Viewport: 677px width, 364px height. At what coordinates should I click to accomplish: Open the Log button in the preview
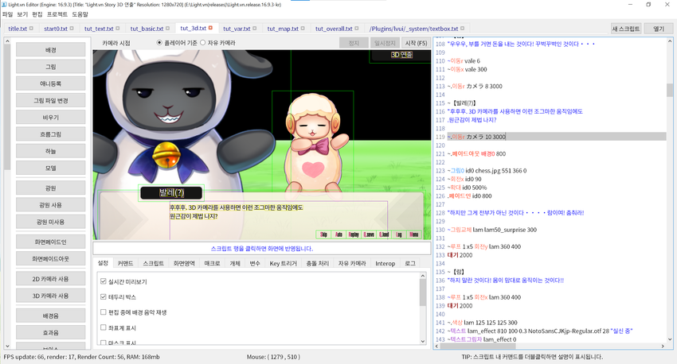pos(399,234)
